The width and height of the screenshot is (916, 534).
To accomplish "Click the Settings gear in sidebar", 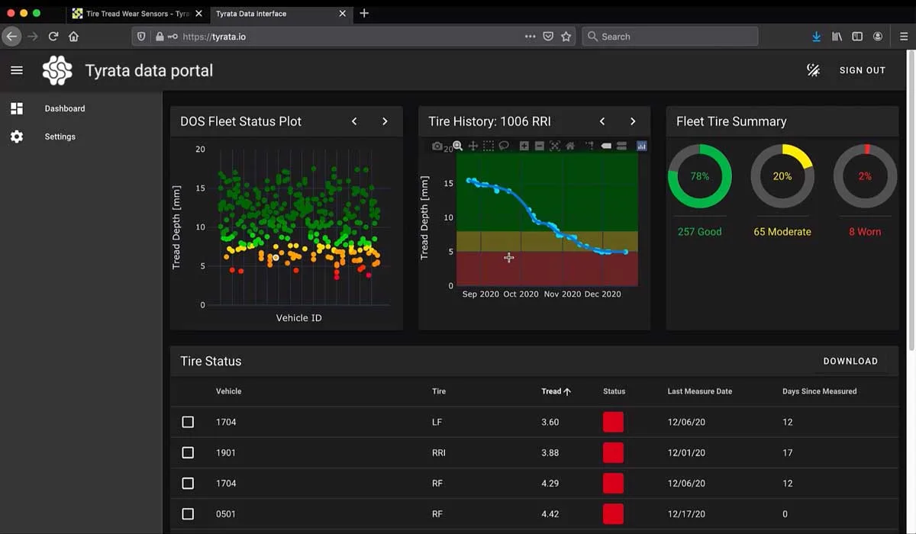I will click(x=17, y=137).
